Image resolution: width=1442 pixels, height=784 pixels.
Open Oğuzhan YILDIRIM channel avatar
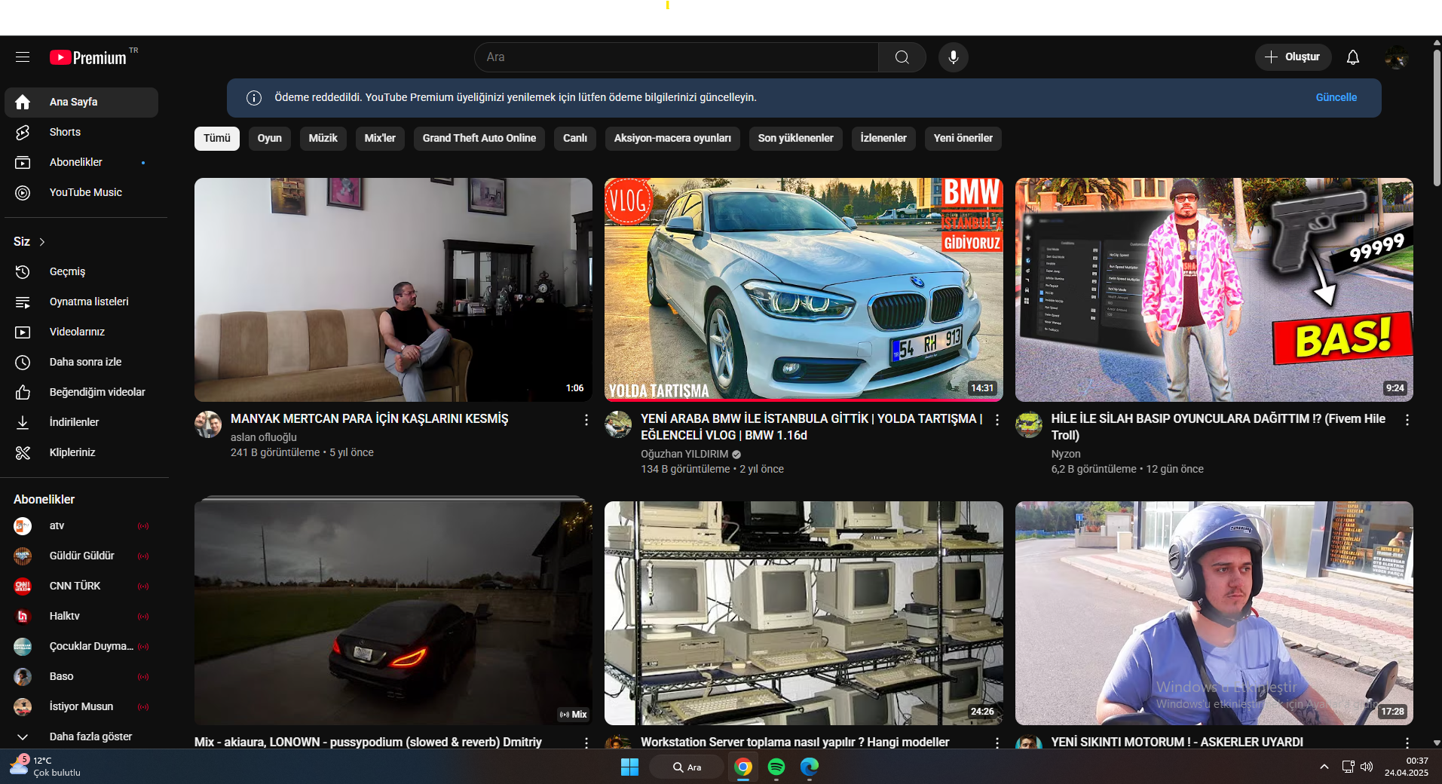coord(618,424)
